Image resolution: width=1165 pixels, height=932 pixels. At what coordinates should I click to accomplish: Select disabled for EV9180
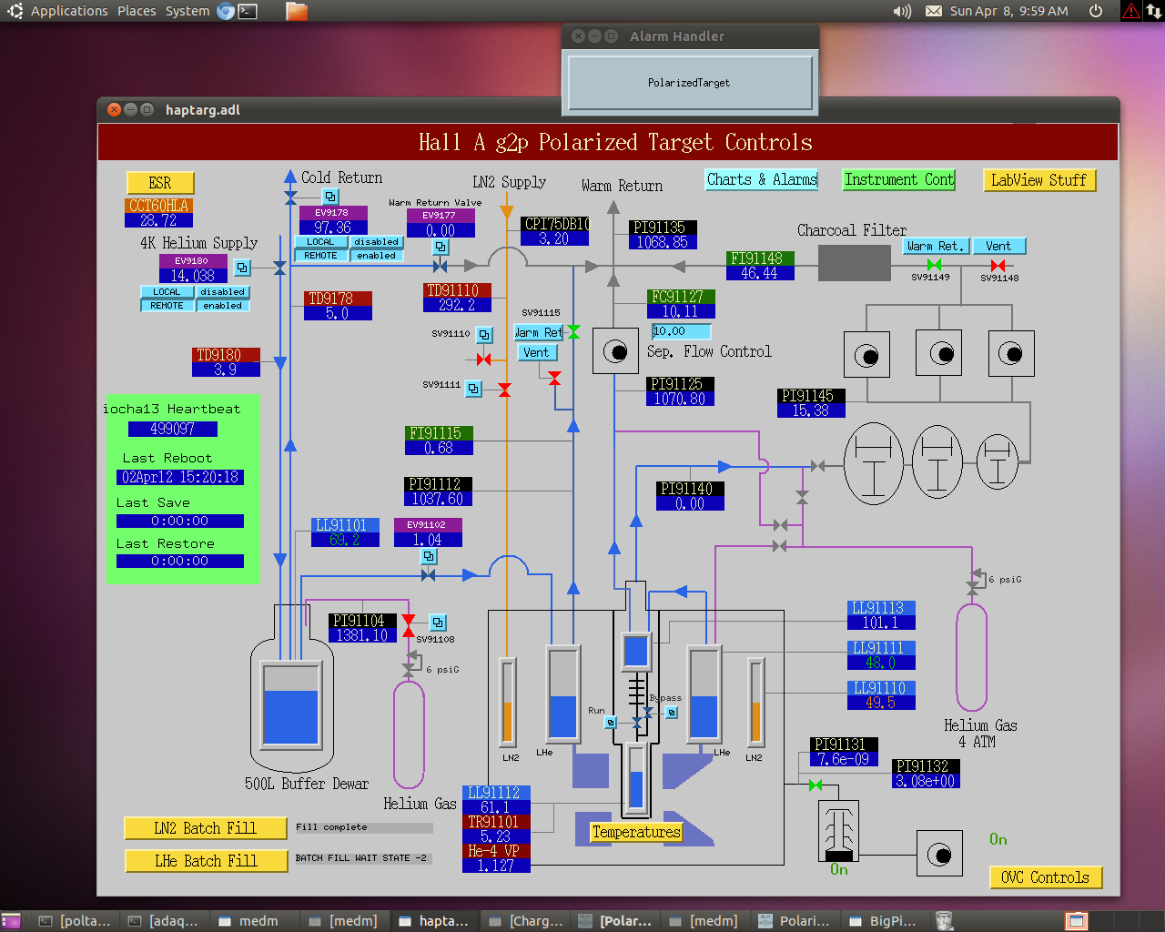(x=223, y=292)
